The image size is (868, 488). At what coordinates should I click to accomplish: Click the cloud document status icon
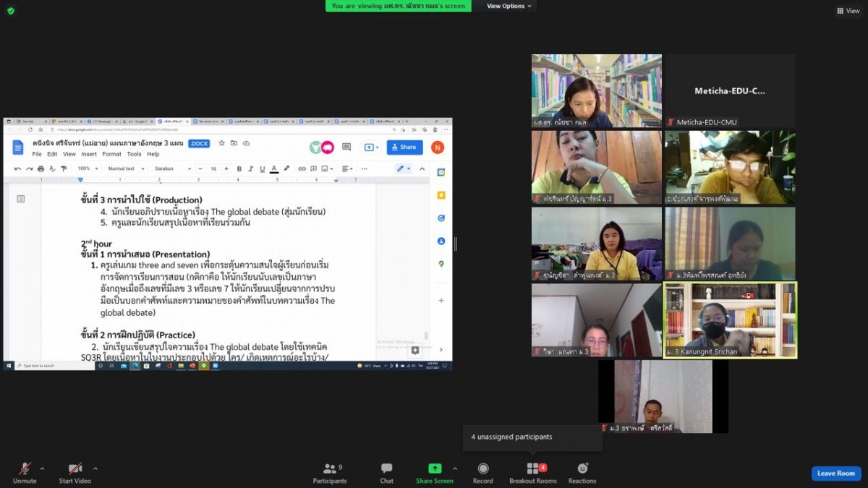246,143
